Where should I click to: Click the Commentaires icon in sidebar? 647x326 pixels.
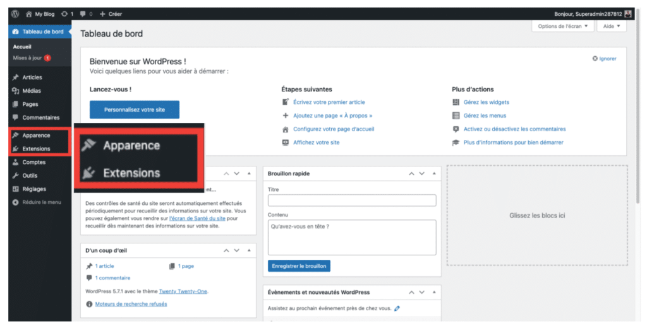[16, 118]
